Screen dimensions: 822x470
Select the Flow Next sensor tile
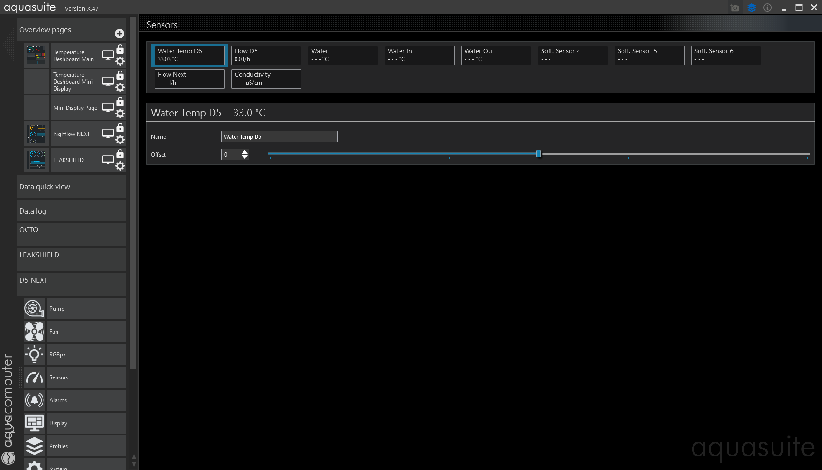pos(190,79)
